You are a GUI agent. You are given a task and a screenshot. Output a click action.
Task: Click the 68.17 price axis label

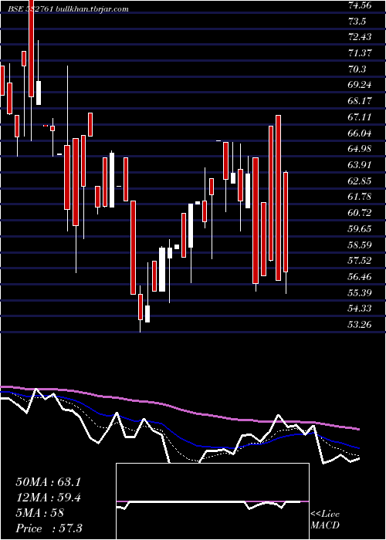[x=360, y=101]
